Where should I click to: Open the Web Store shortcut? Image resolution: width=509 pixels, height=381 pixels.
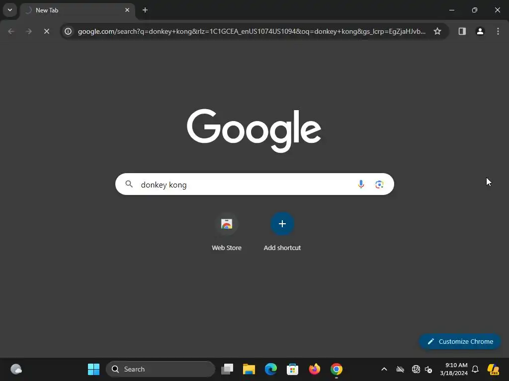(x=227, y=232)
